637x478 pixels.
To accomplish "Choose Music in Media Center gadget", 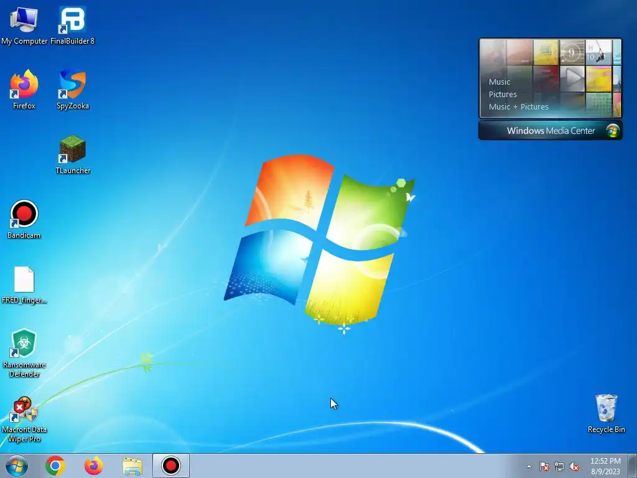I will (500, 82).
